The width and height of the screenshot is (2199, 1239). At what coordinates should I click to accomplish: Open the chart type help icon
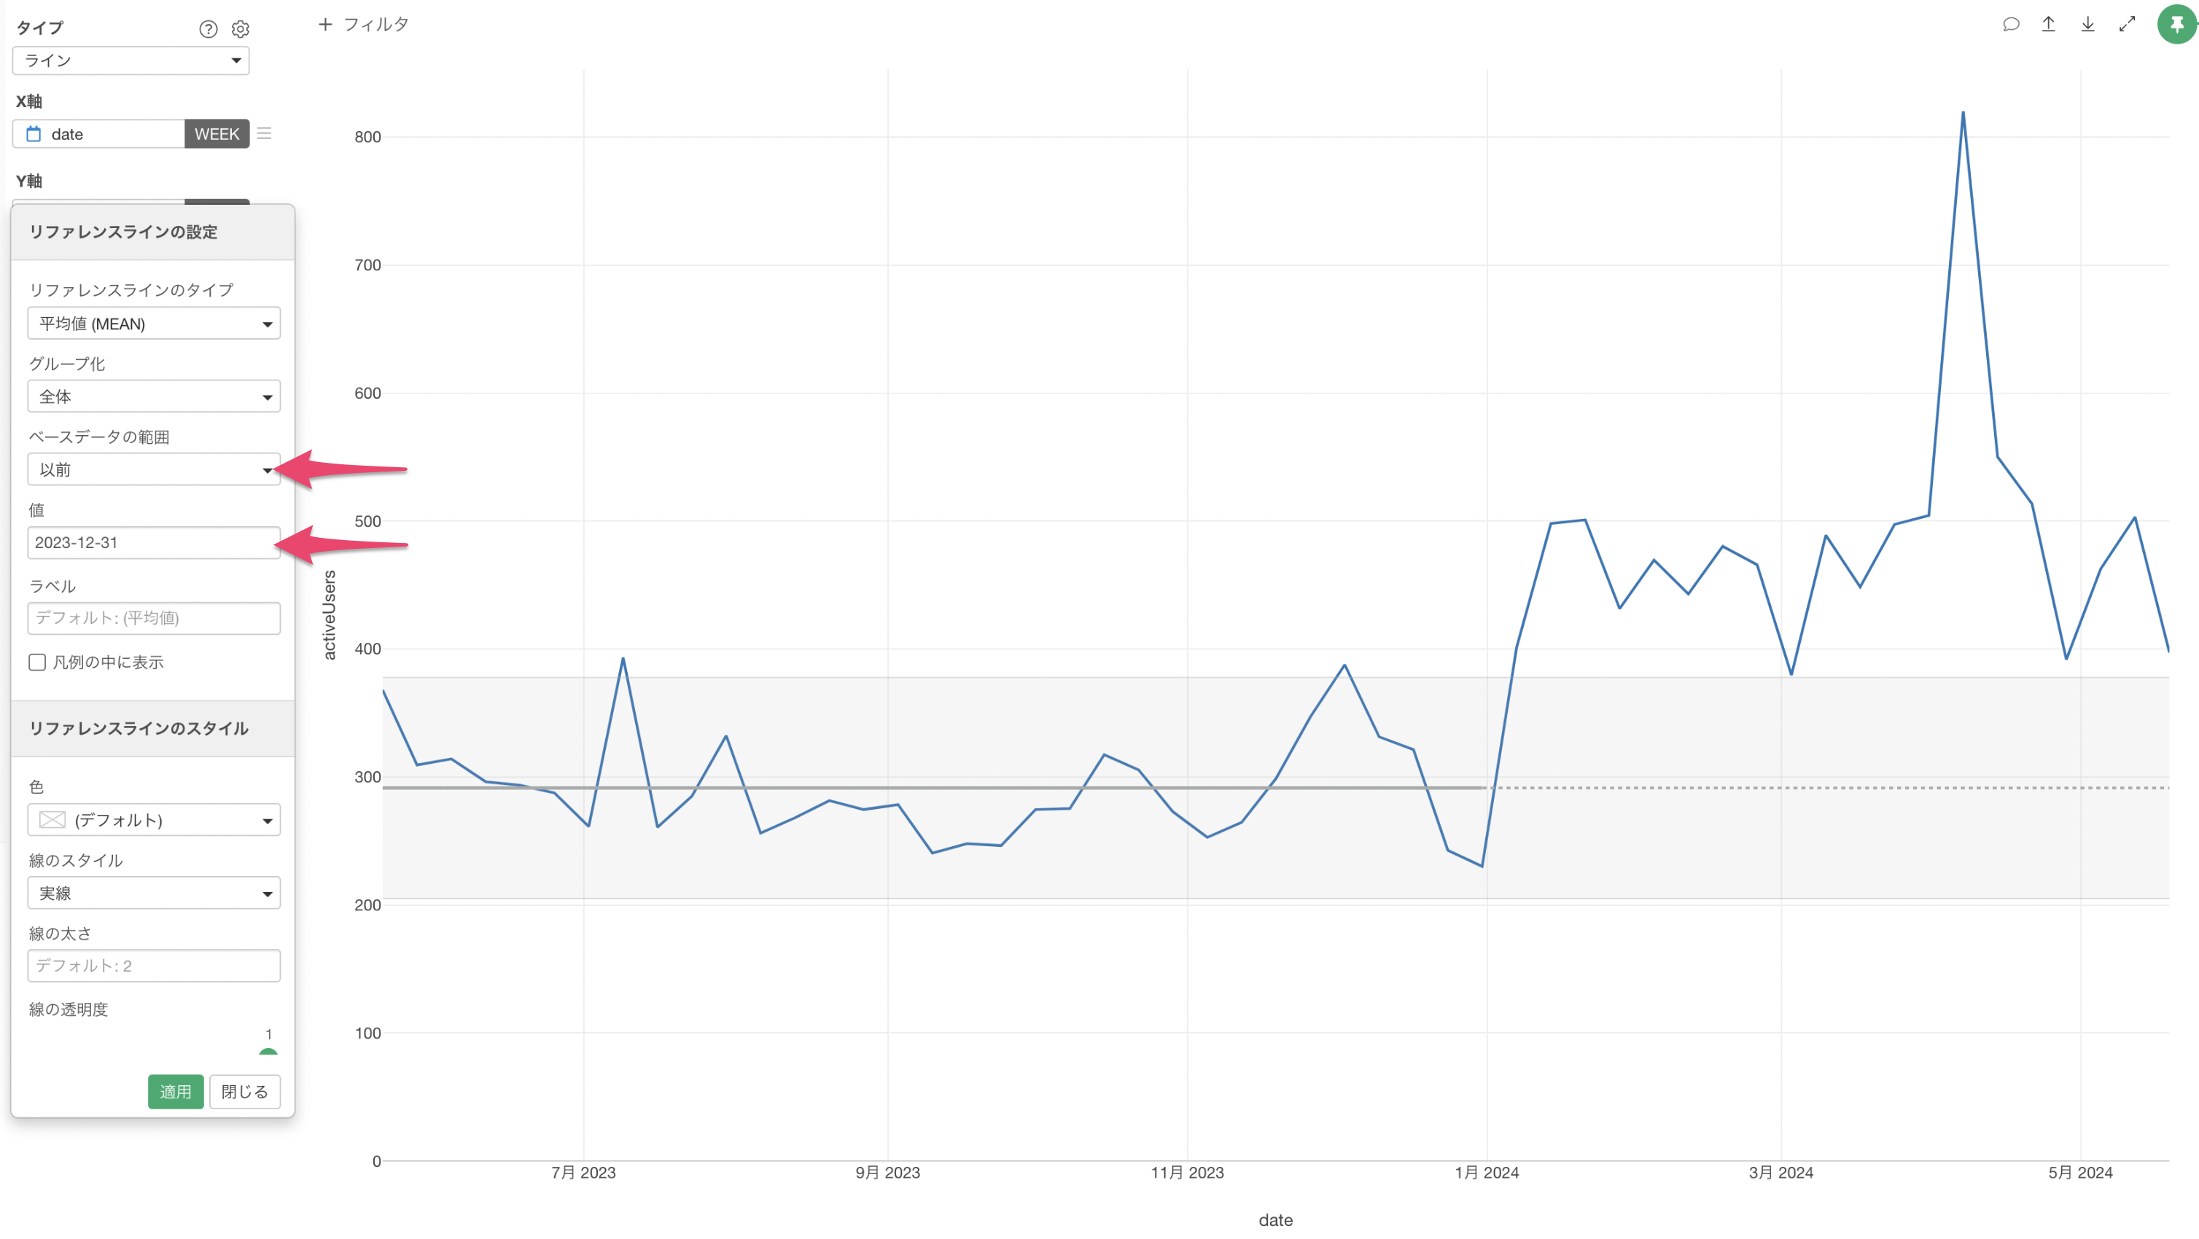point(209,29)
